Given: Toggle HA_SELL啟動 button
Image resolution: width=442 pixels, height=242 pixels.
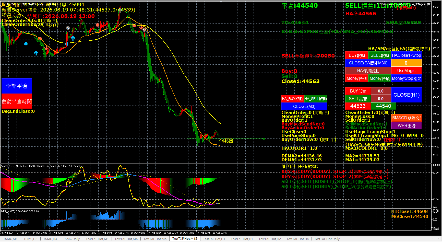Looking at the screenshot, I should pos(316,99).
